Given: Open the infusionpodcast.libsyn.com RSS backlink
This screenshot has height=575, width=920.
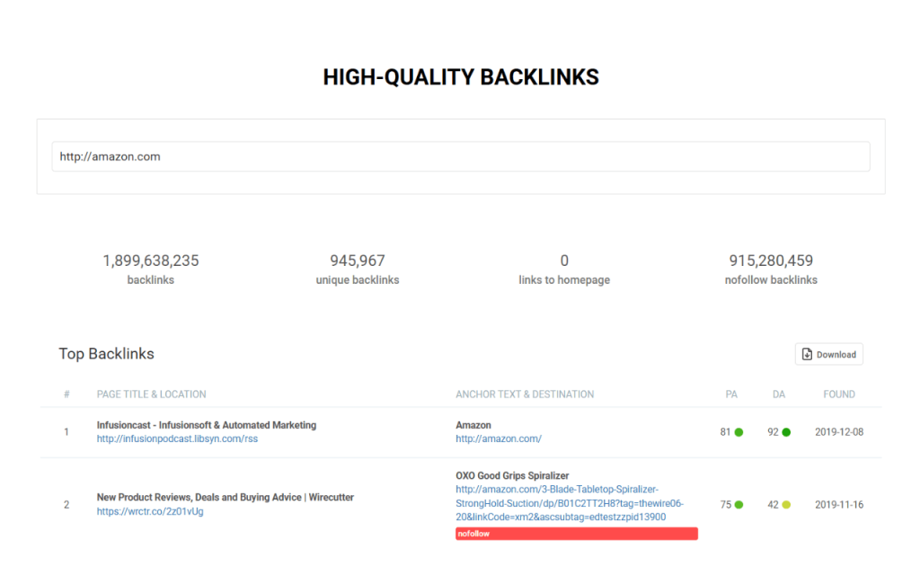Looking at the screenshot, I should 176,439.
